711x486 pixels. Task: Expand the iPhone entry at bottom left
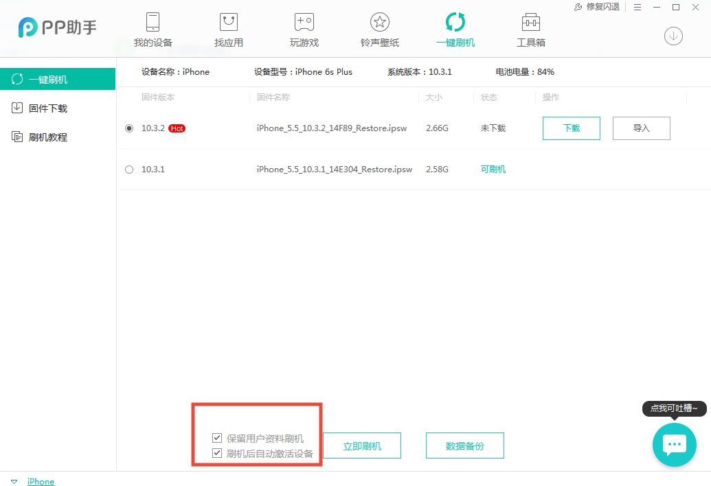coord(14,481)
